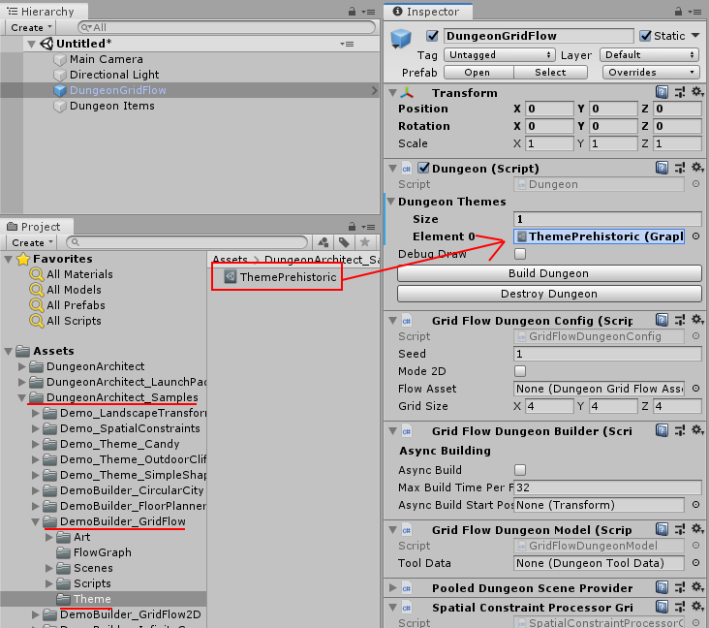Viewport: 709px width, 628px height.
Task: Select Main Camera in Hierarchy
Action: pyautogui.click(x=107, y=59)
